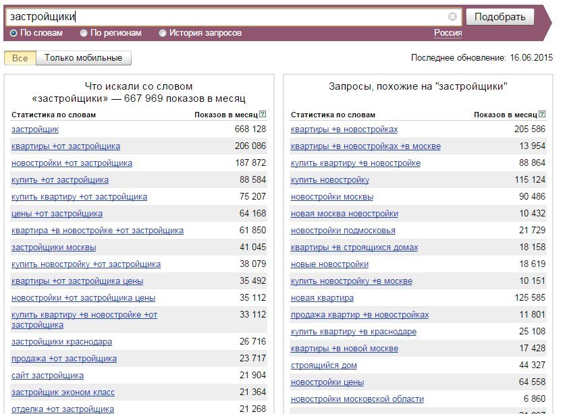Select the 'По регионам' radio button
Screen dimensions: 565x414
(x=84, y=33)
